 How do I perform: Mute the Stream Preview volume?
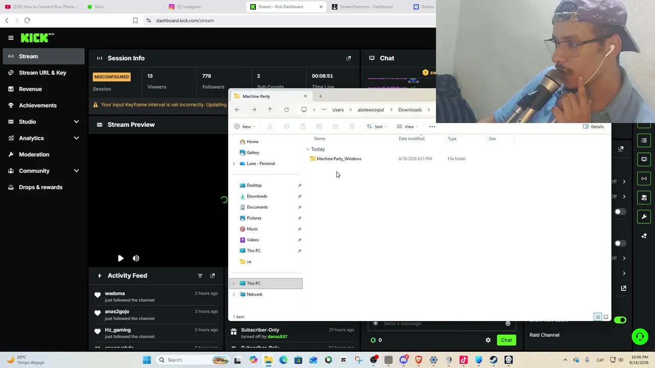(136, 258)
